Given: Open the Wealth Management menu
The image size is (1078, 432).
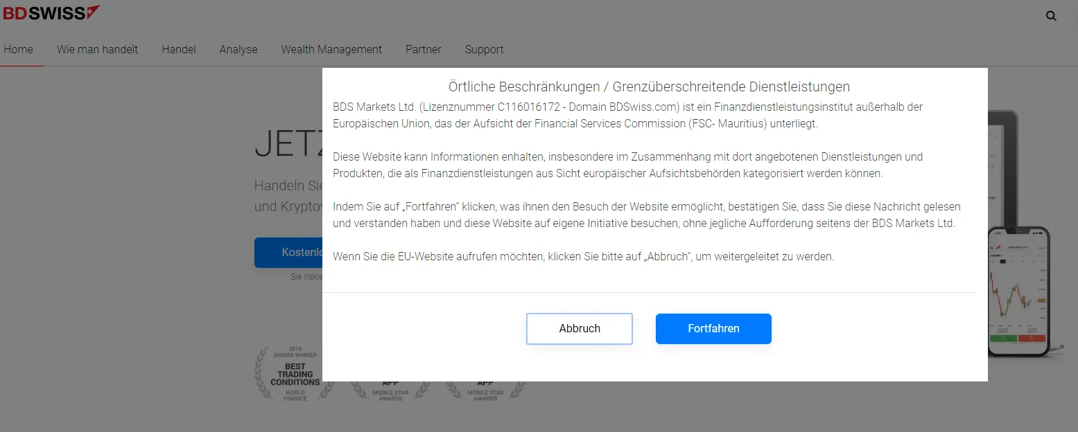Looking at the screenshot, I should click(x=331, y=49).
